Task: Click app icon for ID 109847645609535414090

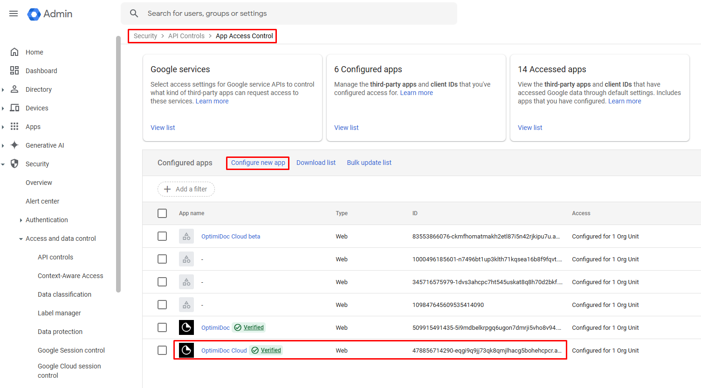Action: 186,305
